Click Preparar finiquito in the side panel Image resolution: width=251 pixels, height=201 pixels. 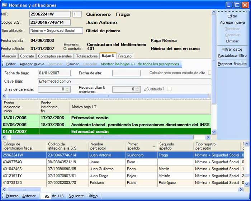tap(232, 64)
